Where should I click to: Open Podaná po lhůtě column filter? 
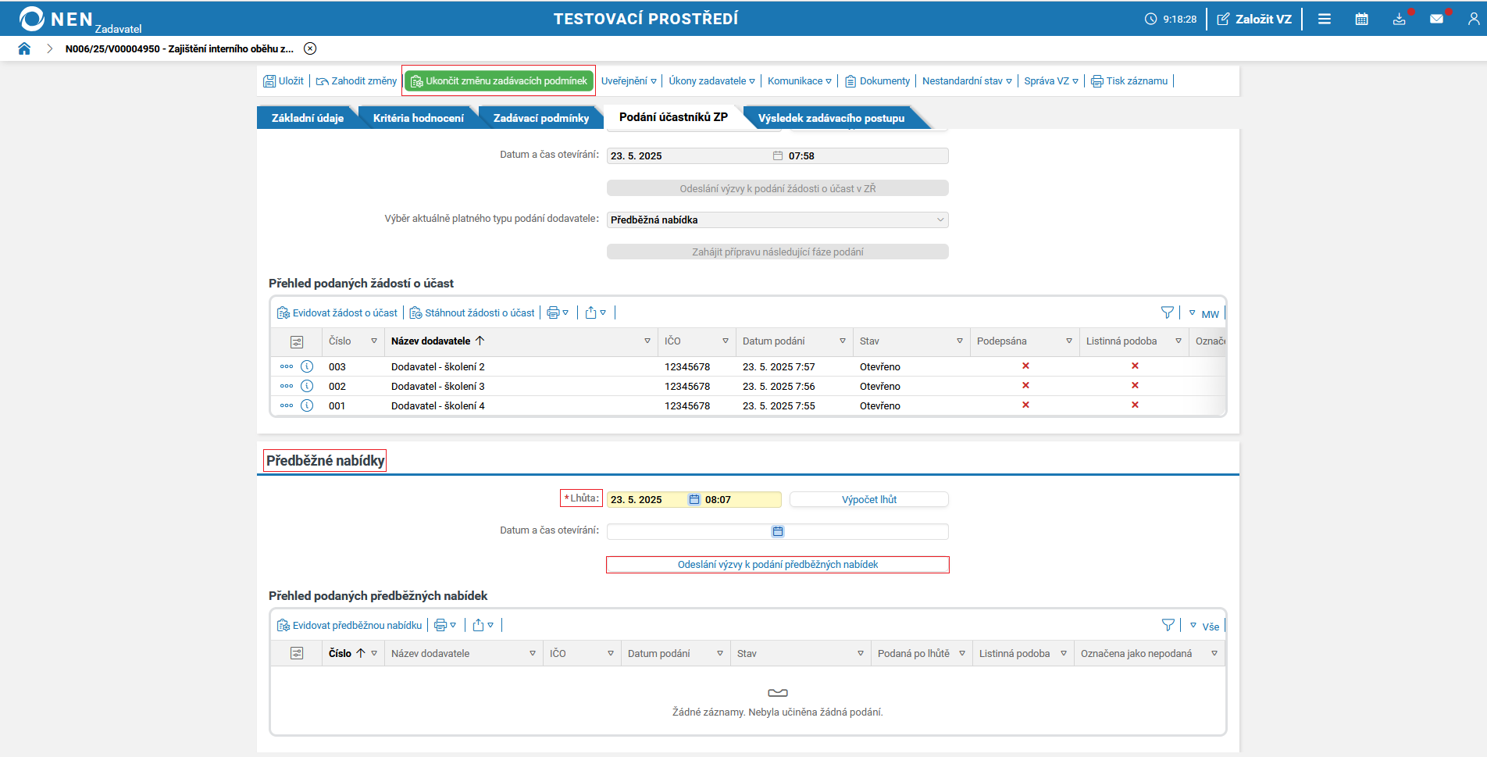(962, 654)
